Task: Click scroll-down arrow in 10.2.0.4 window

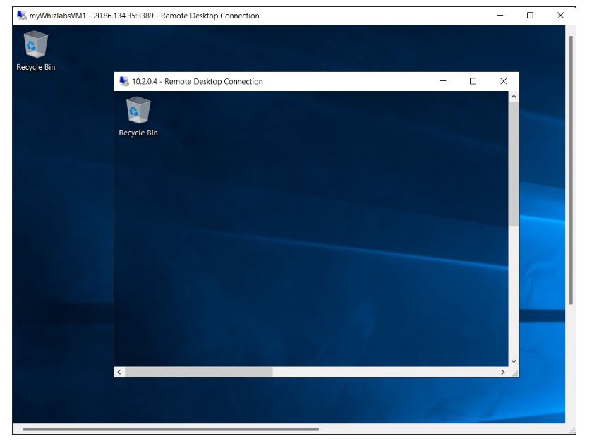Action: pyautogui.click(x=514, y=361)
